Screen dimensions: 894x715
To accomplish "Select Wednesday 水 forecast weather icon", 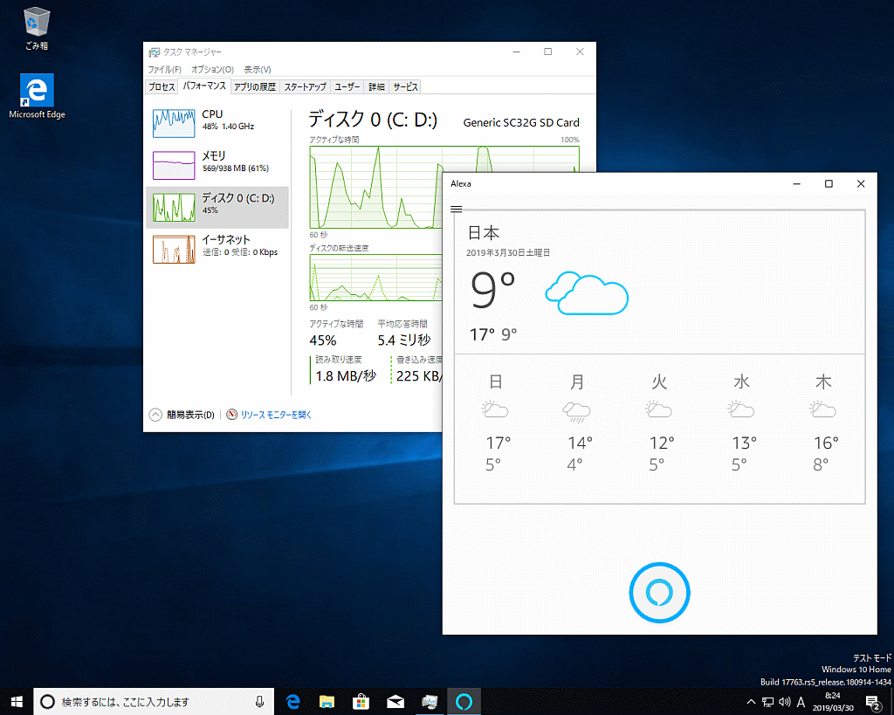I will [x=740, y=410].
